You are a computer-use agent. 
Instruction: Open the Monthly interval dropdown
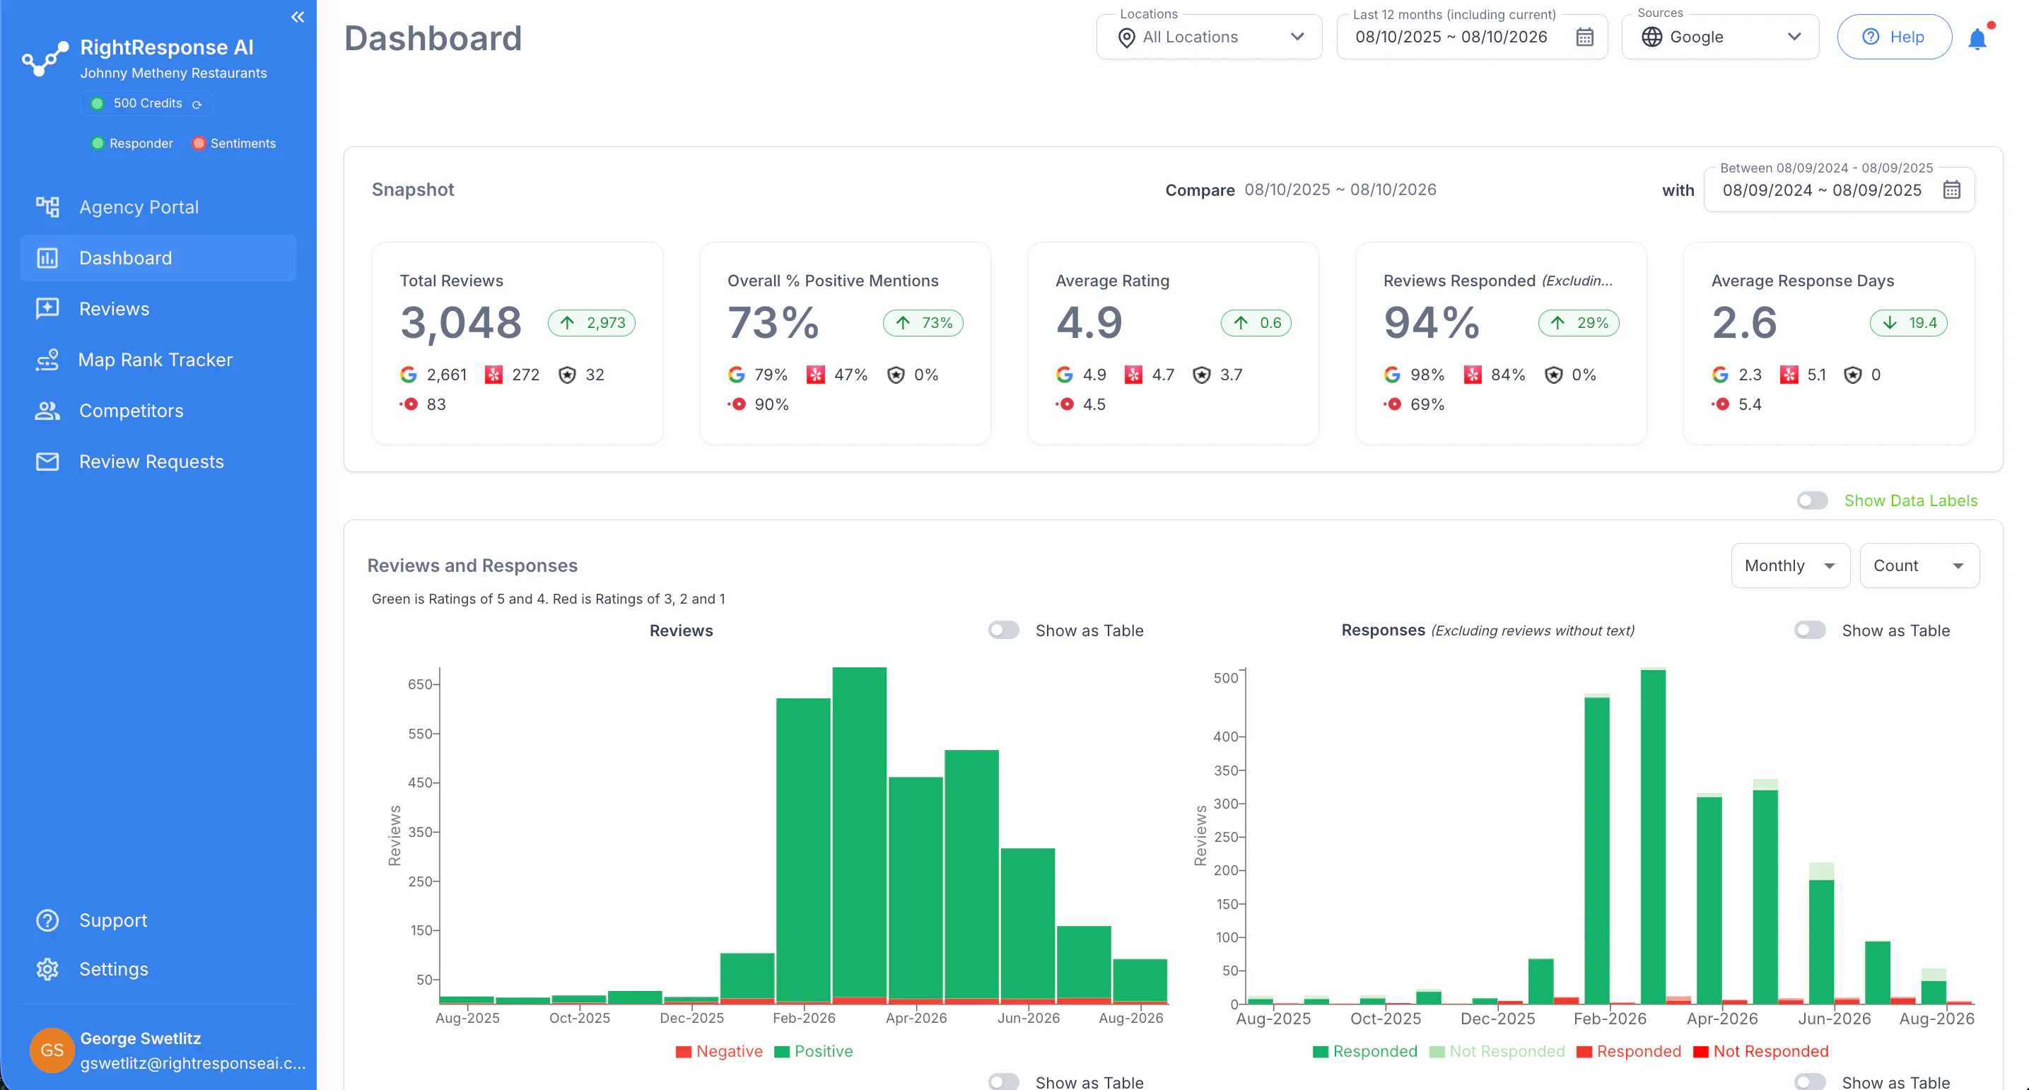pyautogui.click(x=1789, y=565)
